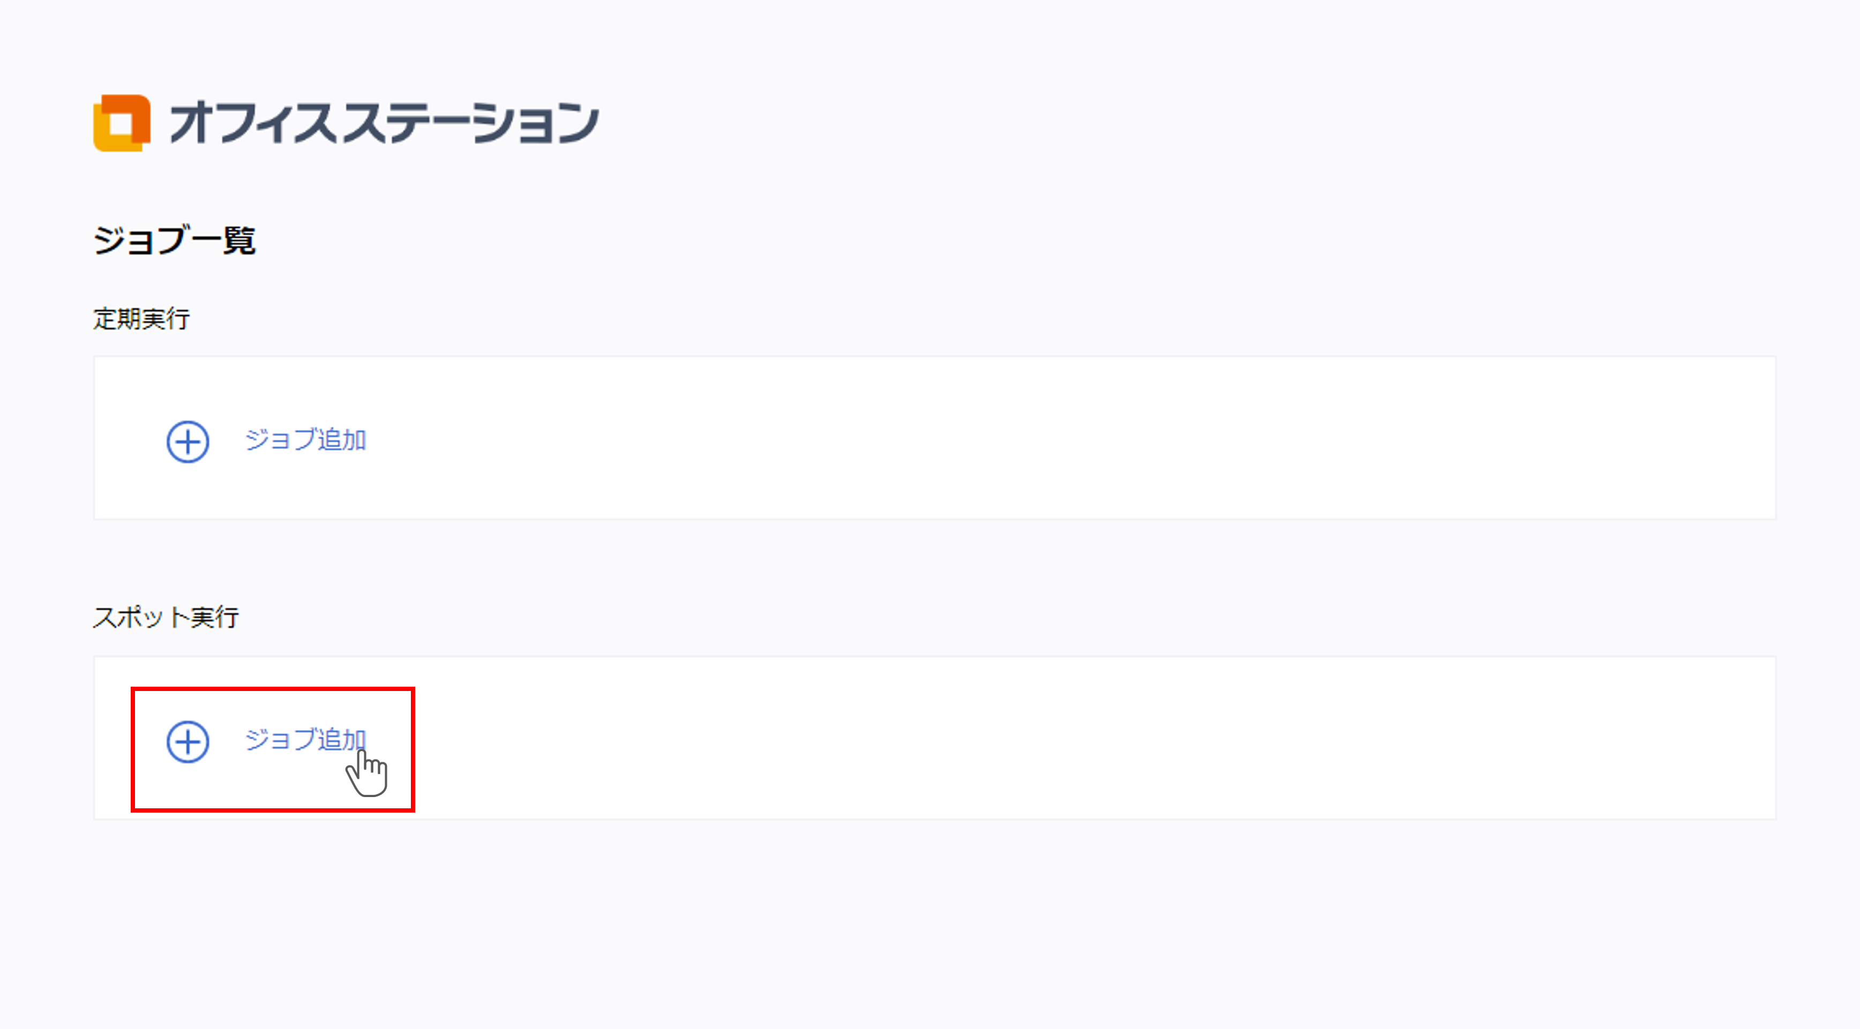Add a scheduled job via ジョブ追加 in 定期実行
1860x1029 pixels.
click(x=305, y=440)
